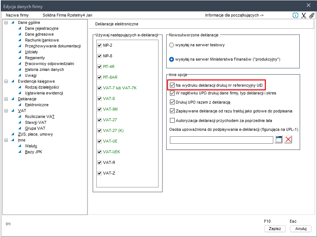This screenshot has width=317, height=237.
Task: Collapse the Deklaracje tree node
Action: tap(6, 99)
